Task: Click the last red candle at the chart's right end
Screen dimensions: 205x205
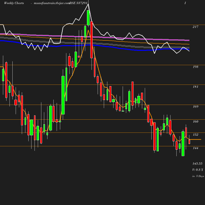Action: point(189,142)
